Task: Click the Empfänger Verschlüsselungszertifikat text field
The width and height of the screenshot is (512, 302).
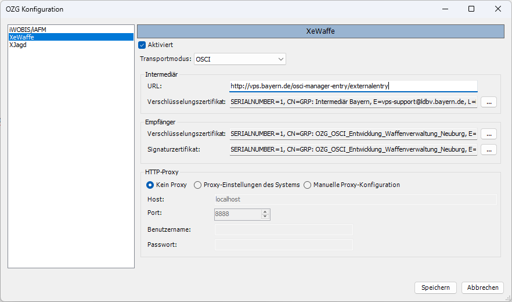Action: click(353, 134)
